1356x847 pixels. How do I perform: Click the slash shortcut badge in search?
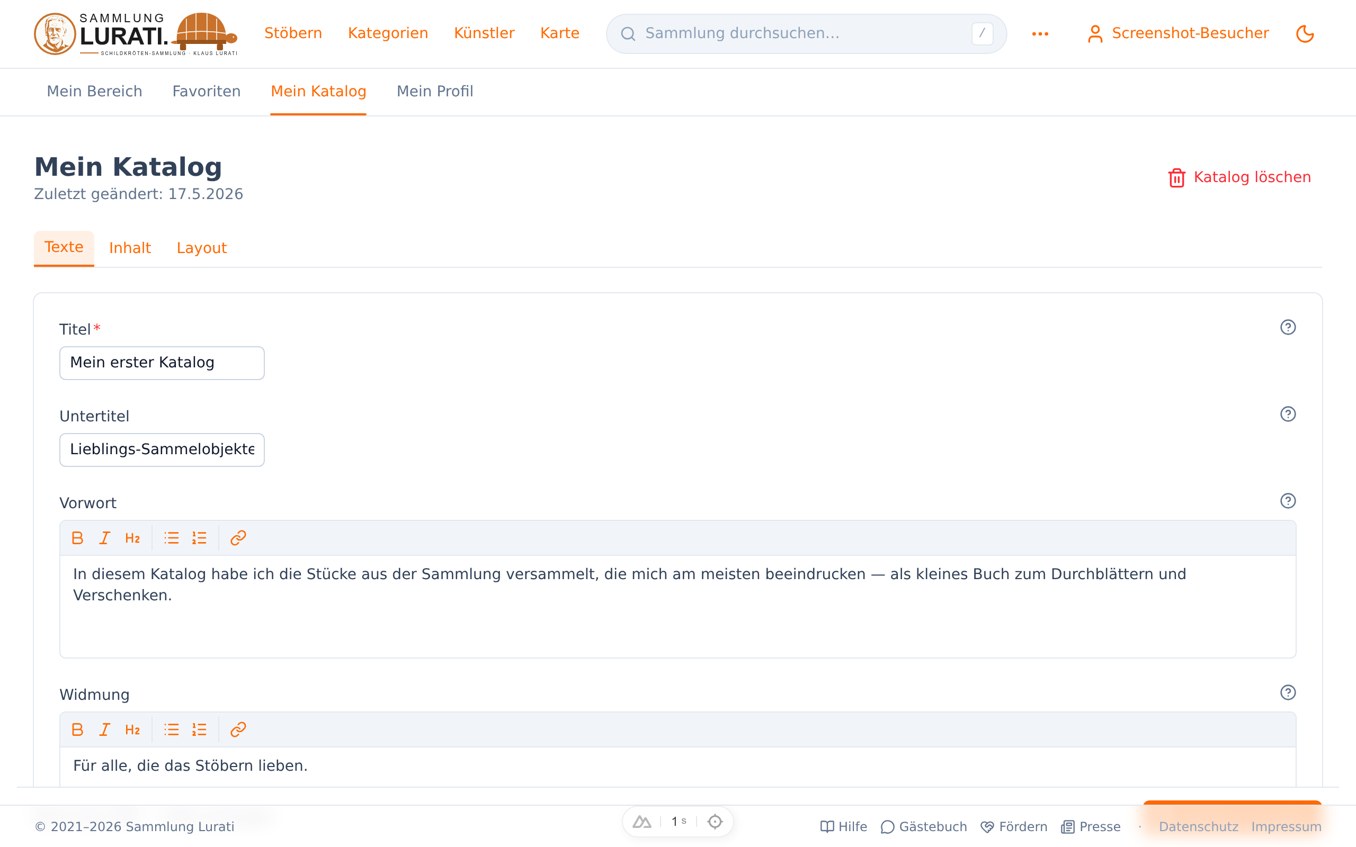coord(982,33)
